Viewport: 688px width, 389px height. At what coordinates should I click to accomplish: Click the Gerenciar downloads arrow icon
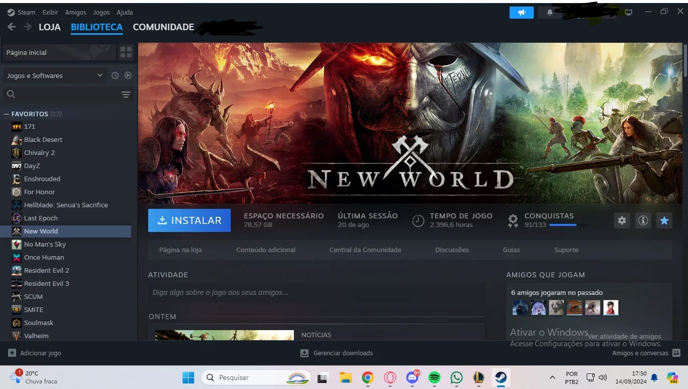click(304, 353)
